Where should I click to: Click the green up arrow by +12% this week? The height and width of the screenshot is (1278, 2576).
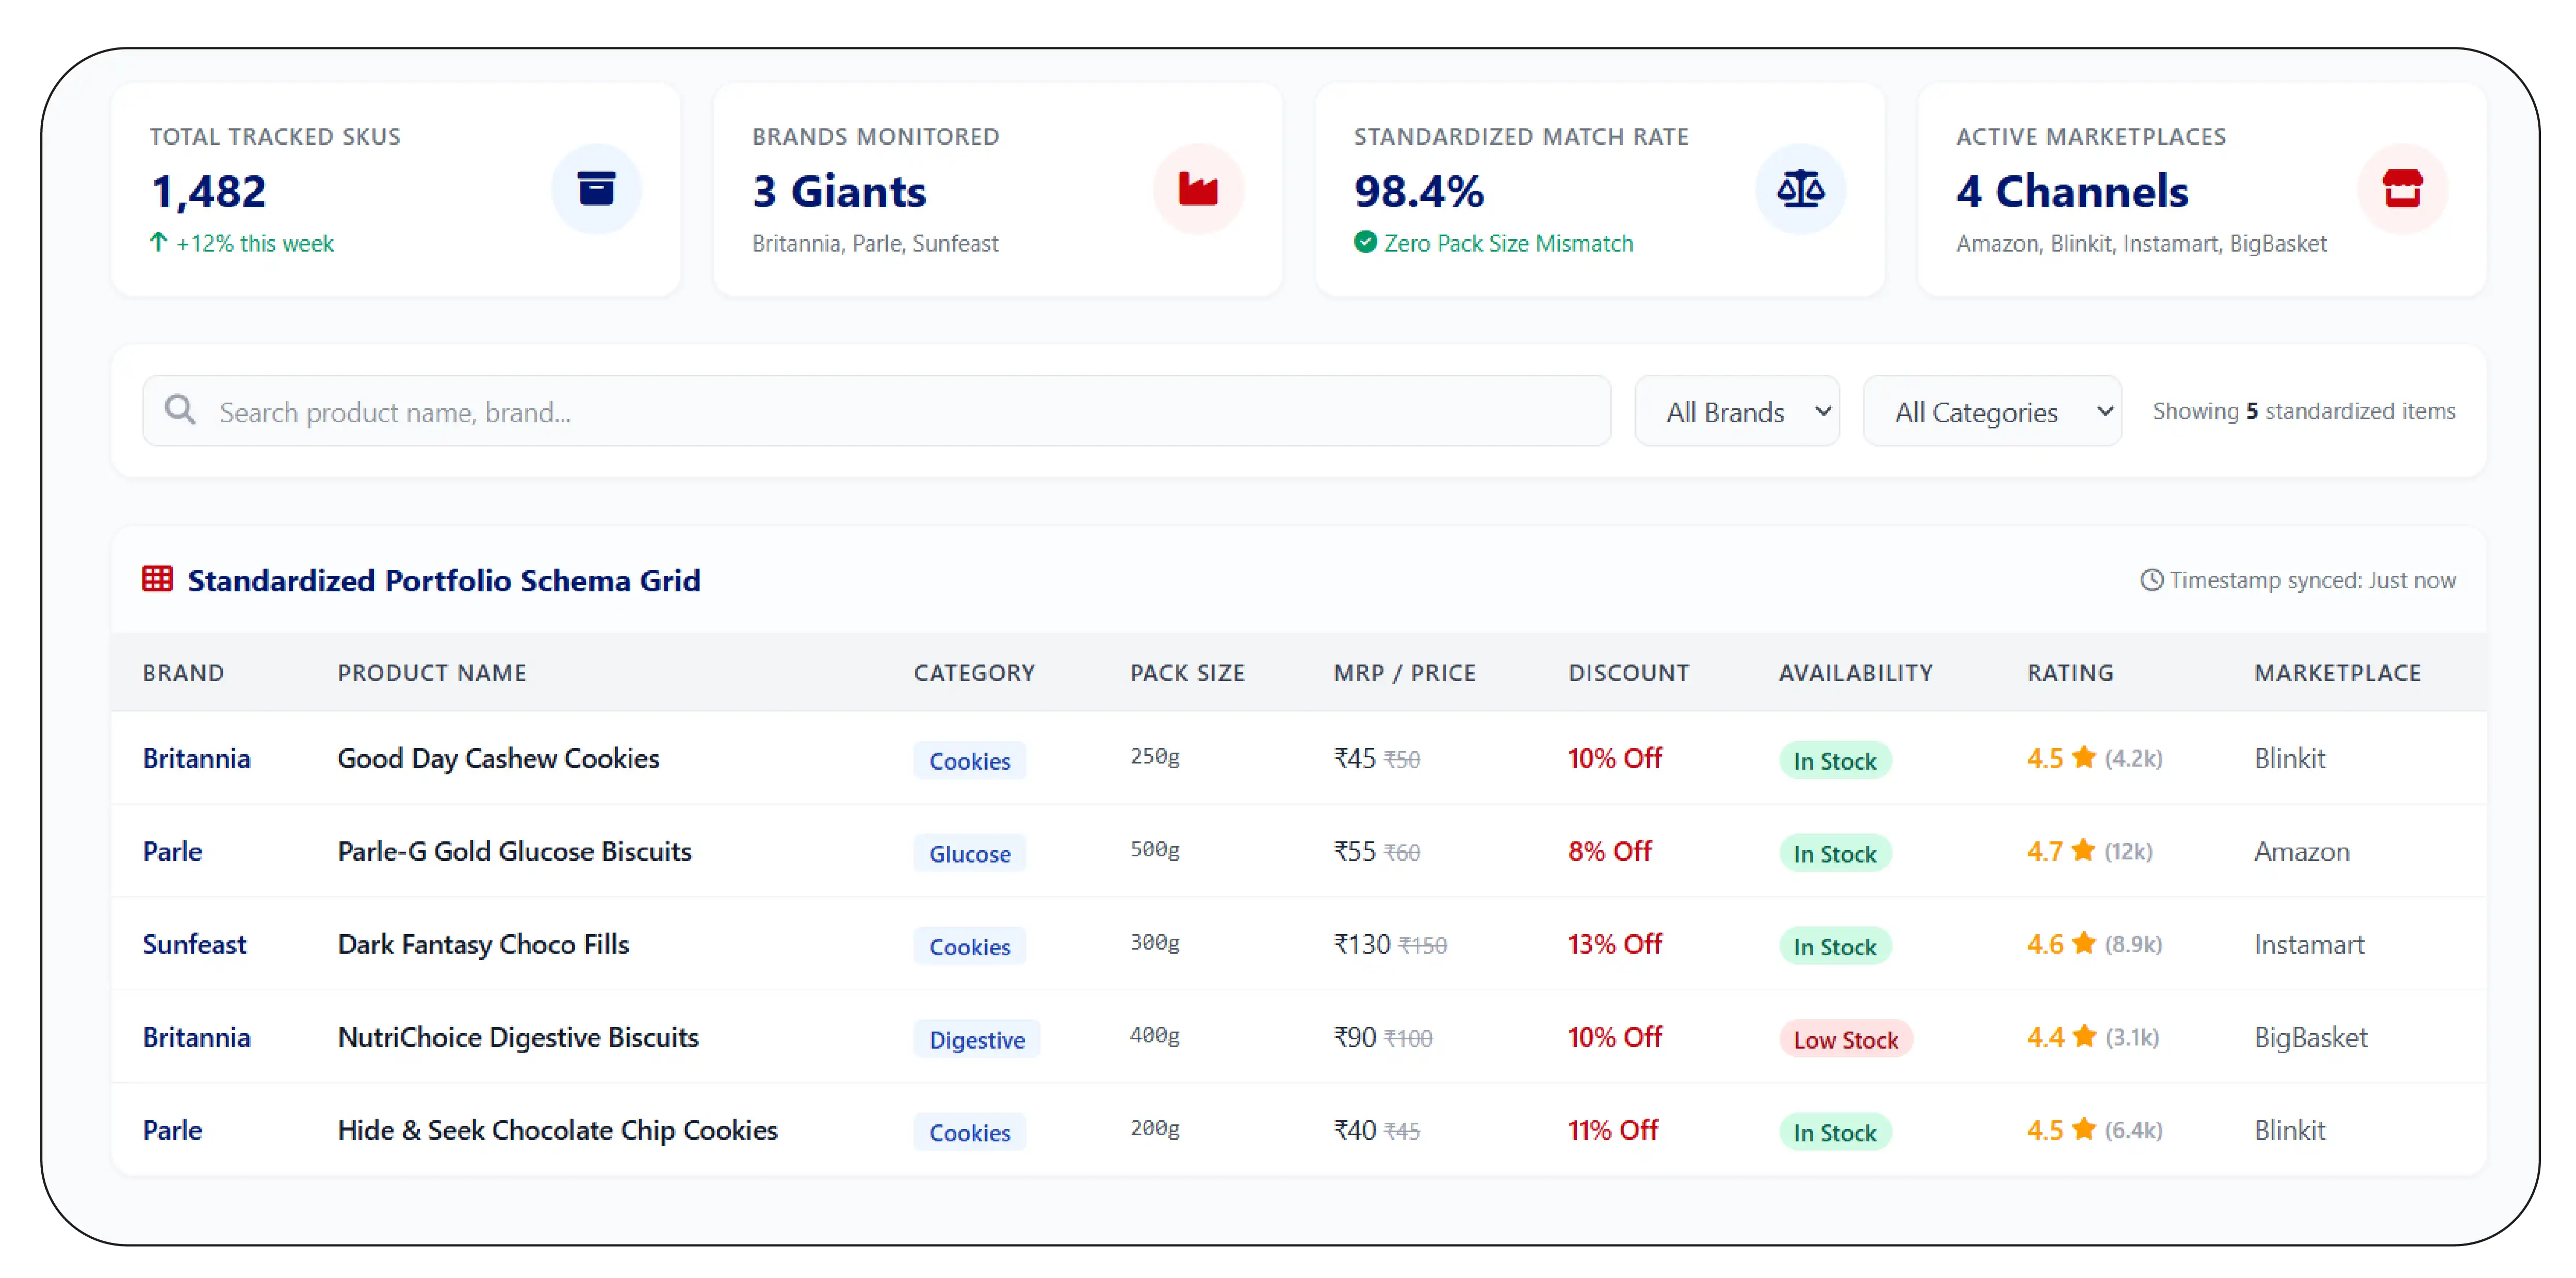coord(158,242)
